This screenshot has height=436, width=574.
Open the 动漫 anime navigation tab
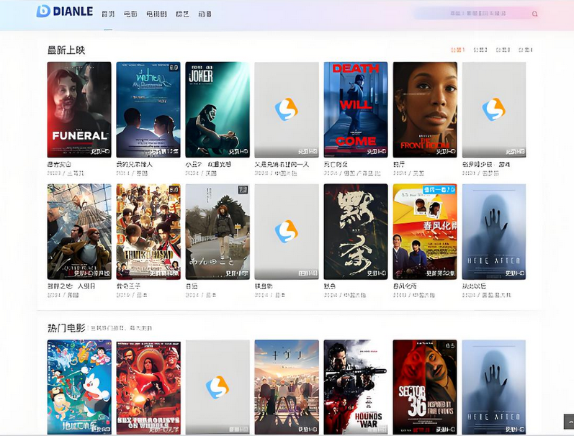pyautogui.click(x=205, y=14)
